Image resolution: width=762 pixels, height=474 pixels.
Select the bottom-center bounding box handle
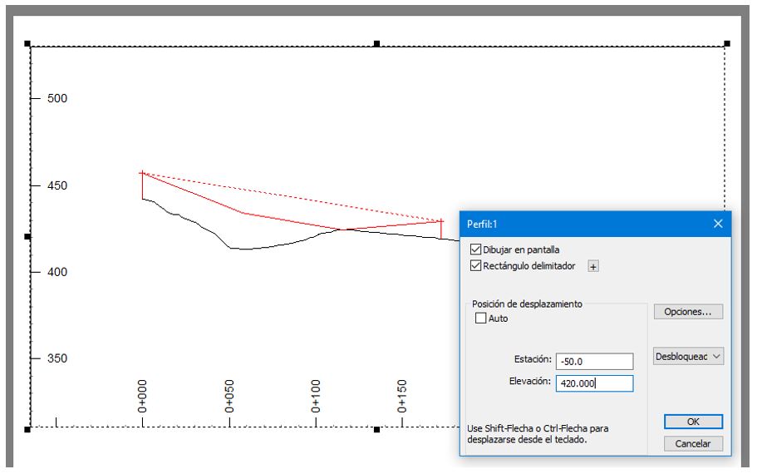click(377, 429)
